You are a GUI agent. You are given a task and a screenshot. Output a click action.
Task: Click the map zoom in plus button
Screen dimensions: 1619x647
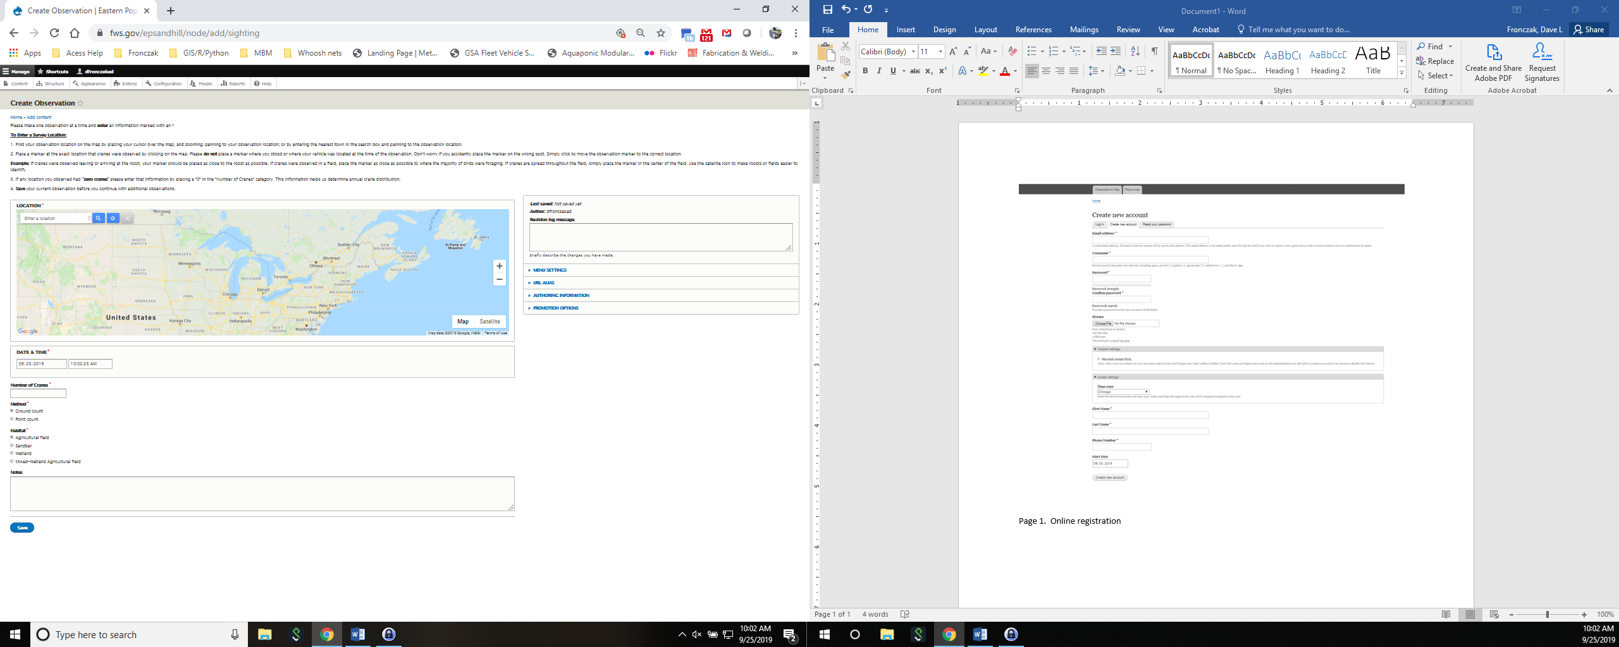[499, 266]
